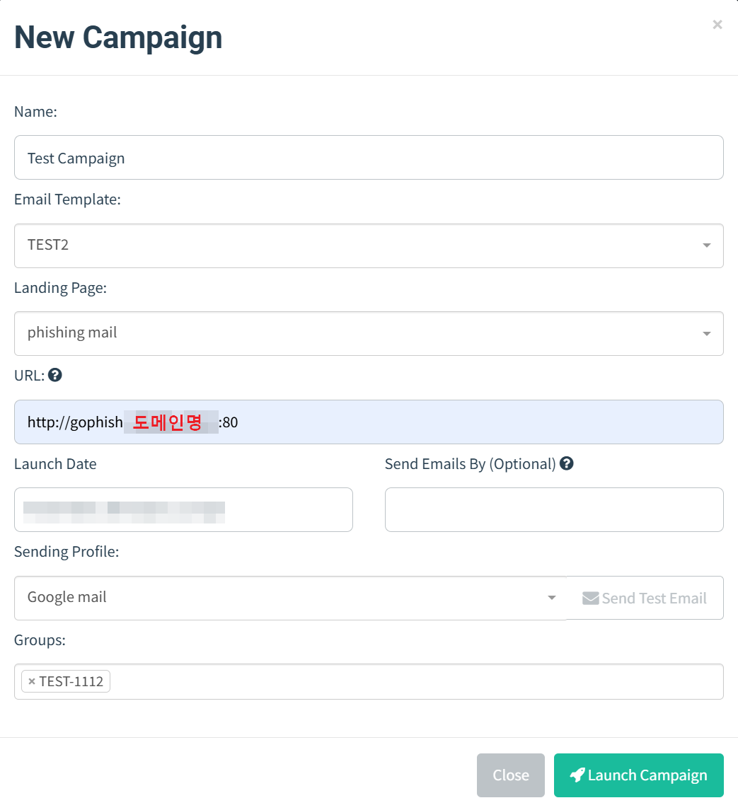Click the Send Emails By help icon
Viewport: 738px width, 810px height.
[x=566, y=463]
